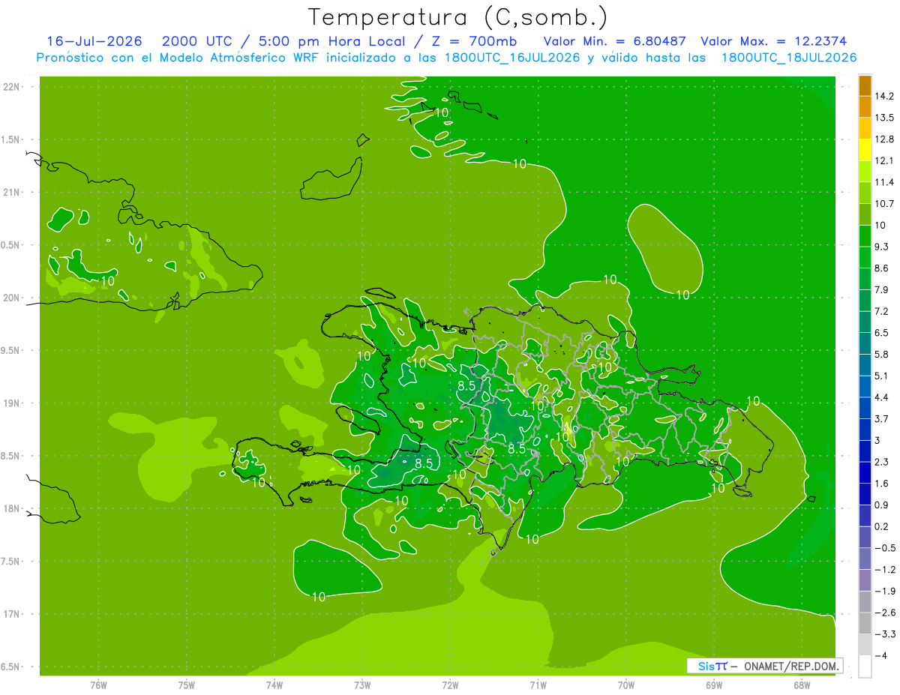Pick purple swatch between -1.2 and -0.5

[865, 559]
